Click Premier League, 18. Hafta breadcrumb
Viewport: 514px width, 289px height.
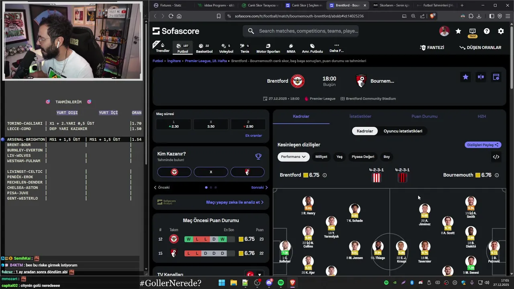[x=206, y=61]
